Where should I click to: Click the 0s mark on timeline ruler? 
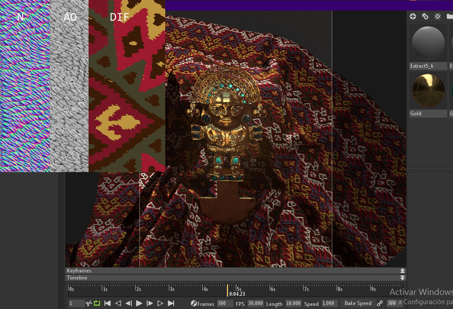(x=71, y=289)
